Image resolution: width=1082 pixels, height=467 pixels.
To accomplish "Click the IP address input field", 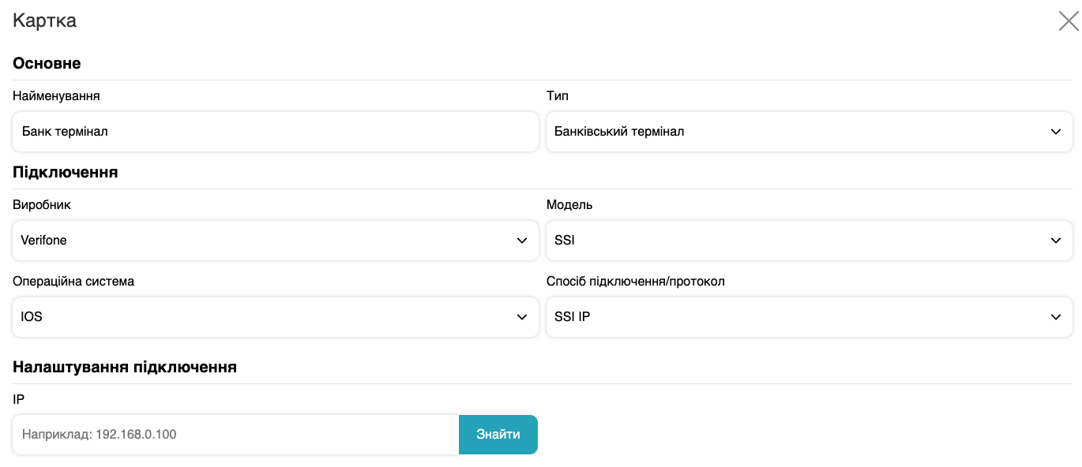I will (235, 435).
